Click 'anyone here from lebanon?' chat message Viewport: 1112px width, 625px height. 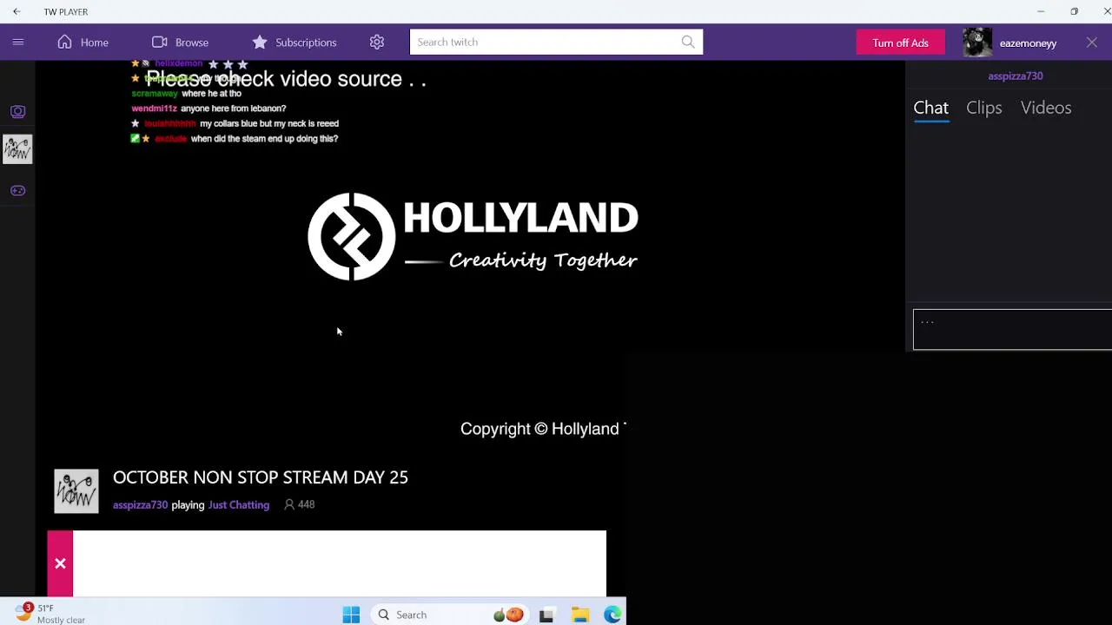[233, 109]
